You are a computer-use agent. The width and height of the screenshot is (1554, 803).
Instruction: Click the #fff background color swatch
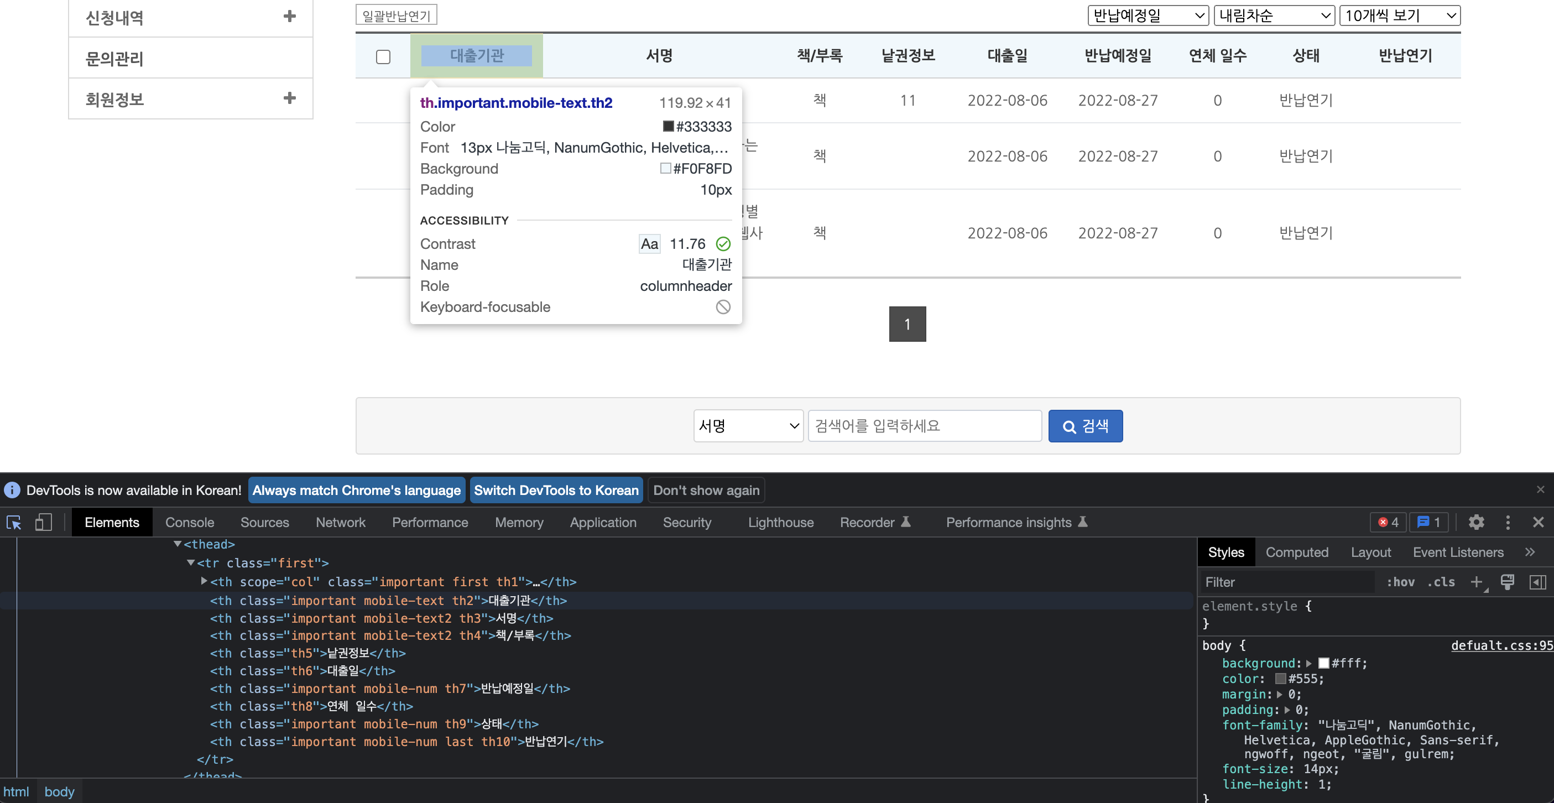pyautogui.click(x=1323, y=663)
